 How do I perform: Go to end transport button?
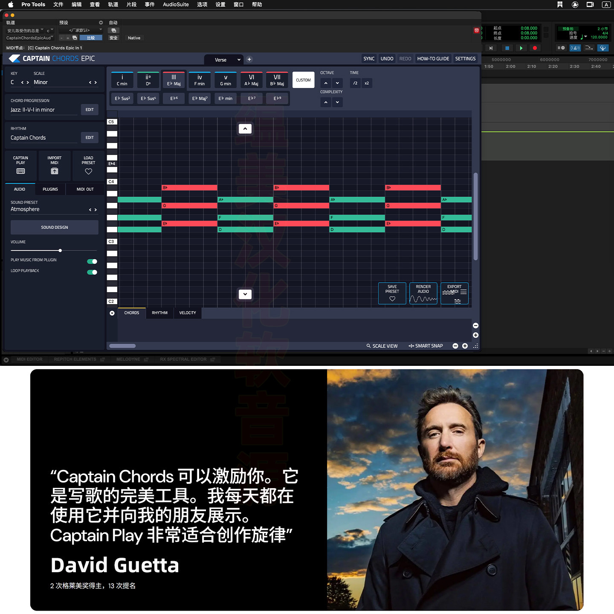pos(491,48)
